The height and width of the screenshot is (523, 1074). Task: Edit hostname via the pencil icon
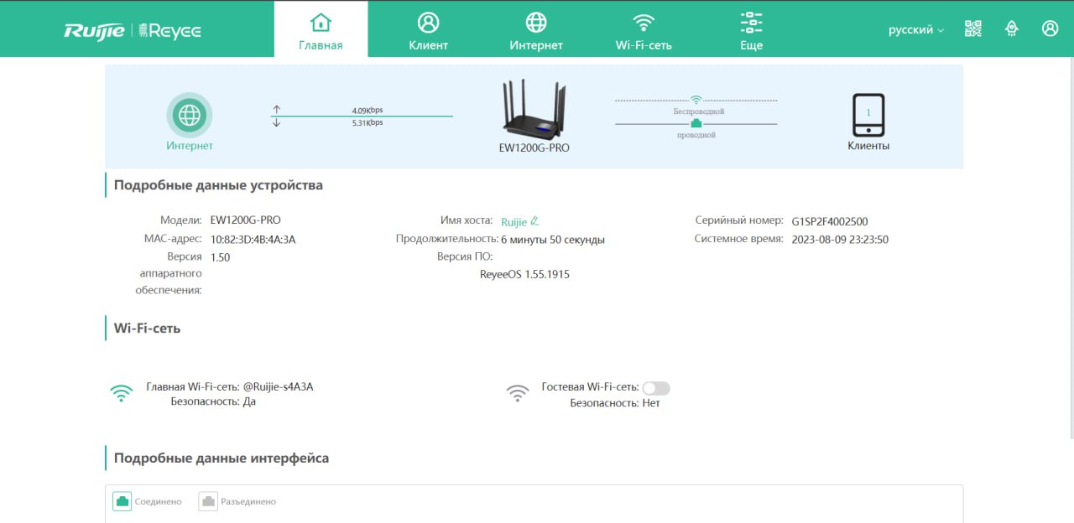point(534,221)
